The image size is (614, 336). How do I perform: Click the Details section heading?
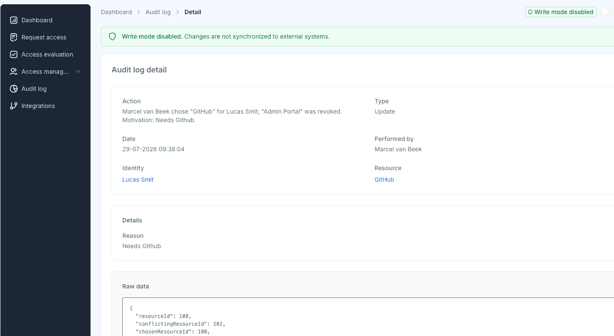(132, 220)
